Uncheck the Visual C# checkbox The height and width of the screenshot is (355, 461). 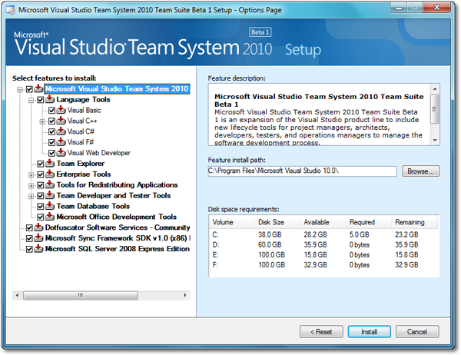[51, 131]
